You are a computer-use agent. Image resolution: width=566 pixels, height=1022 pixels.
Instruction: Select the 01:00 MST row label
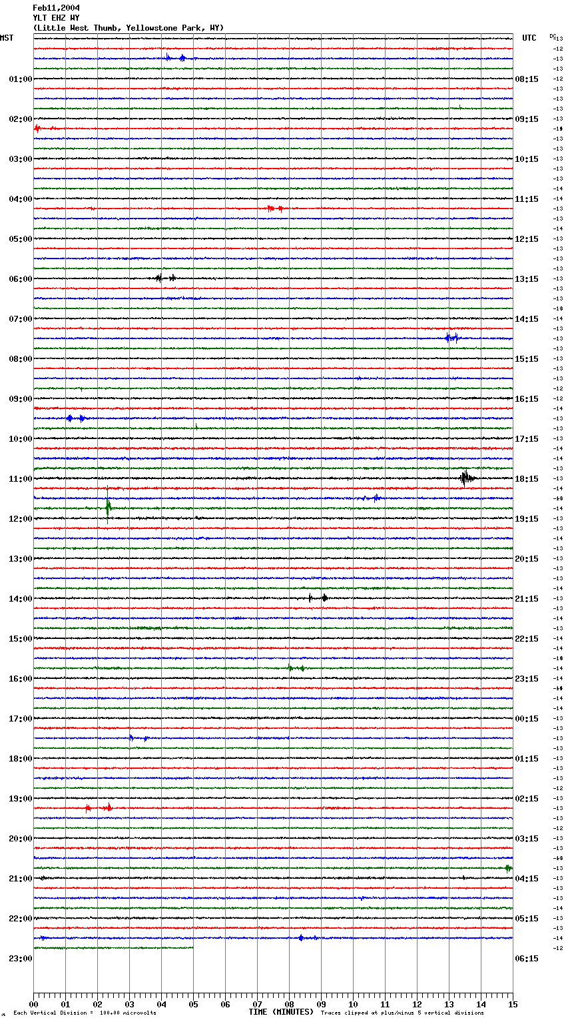coord(21,79)
